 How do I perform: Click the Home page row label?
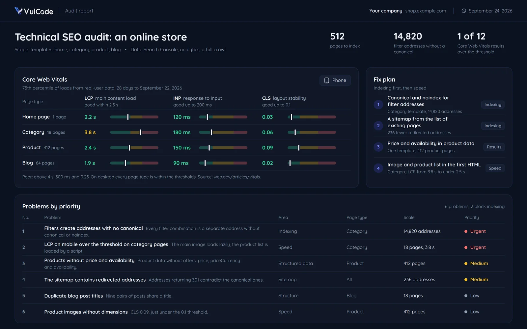[x=36, y=117]
